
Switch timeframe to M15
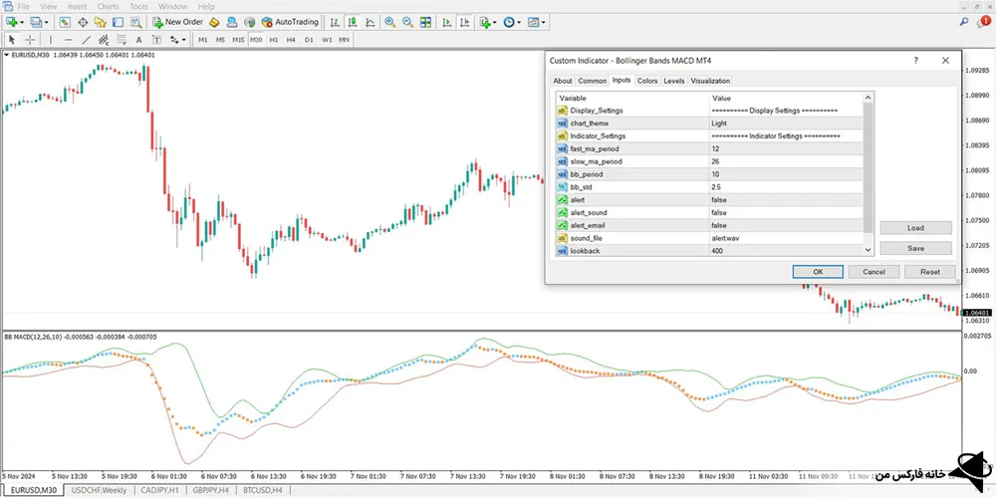(238, 40)
